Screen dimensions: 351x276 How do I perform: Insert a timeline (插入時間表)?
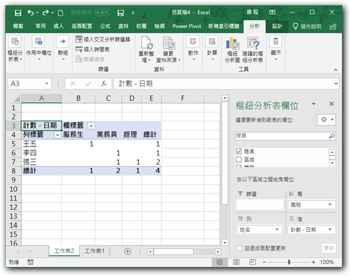pyautogui.click(x=92, y=50)
